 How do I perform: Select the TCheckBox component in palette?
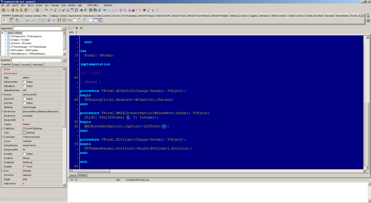(x=49, y=20)
